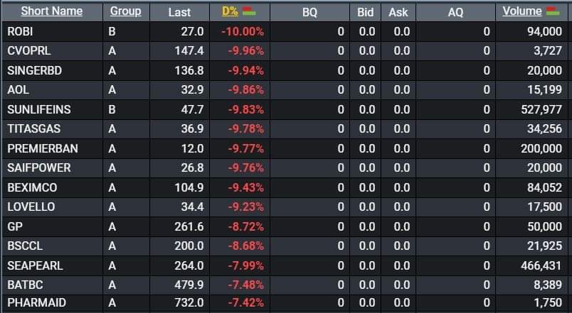Click the D% column header text

click(x=231, y=11)
